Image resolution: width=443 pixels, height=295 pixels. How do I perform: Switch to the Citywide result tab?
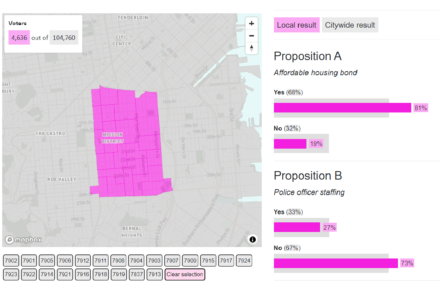pos(350,25)
